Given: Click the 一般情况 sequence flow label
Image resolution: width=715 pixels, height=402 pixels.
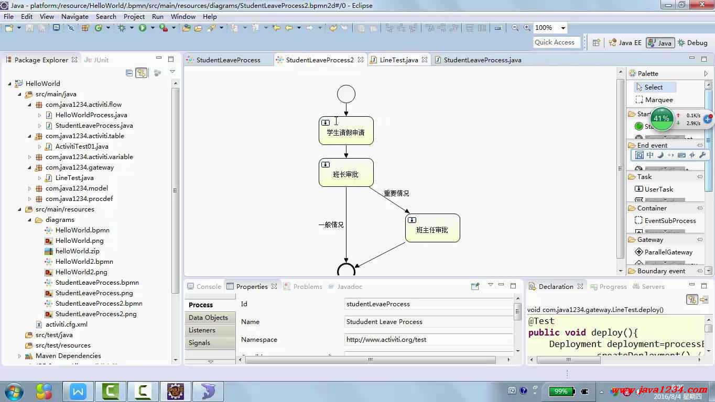Looking at the screenshot, I should pyautogui.click(x=331, y=225).
